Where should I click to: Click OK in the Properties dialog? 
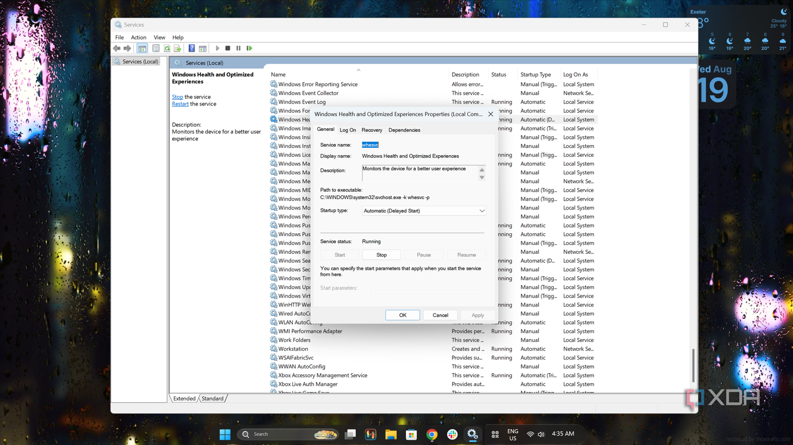(403, 315)
